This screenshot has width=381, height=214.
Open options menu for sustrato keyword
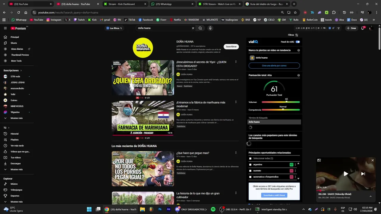click(x=295, y=171)
